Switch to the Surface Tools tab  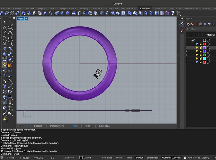pyautogui.click(x=129, y=8)
